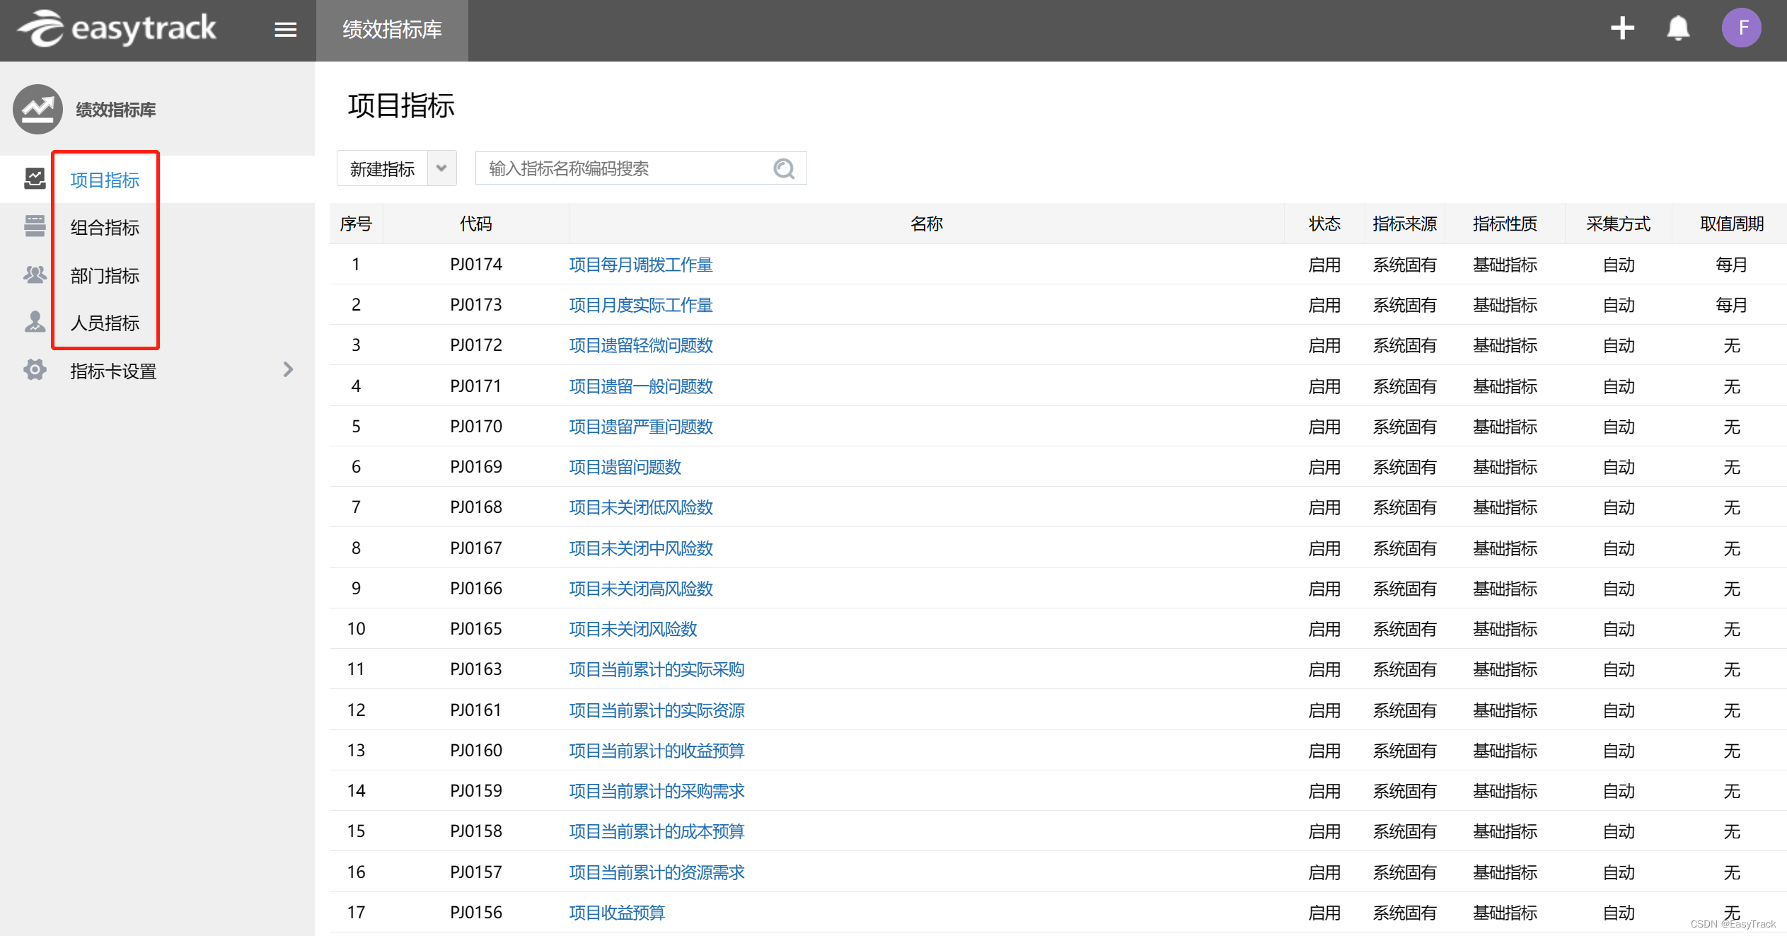Click 基础指标 in the PJ0167 row

(x=1505, y=548)
